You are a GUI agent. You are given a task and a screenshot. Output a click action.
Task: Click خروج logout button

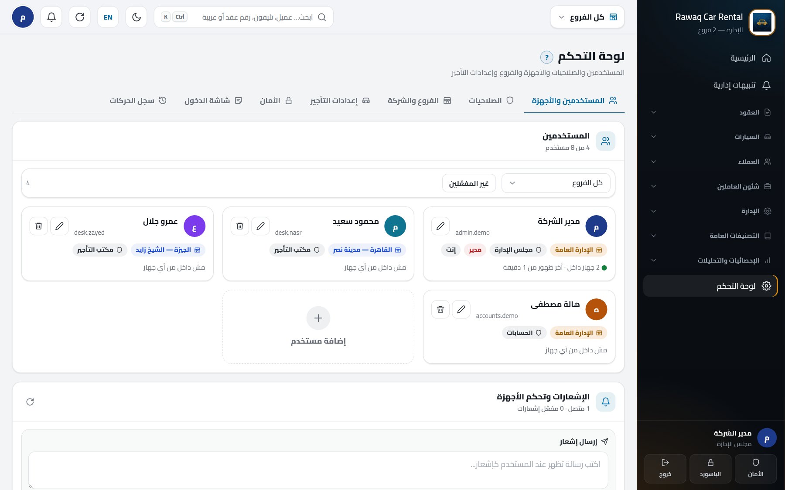[665, 469]
